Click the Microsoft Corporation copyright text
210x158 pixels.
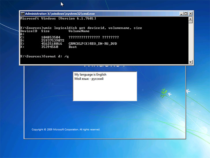tap(66, 130)
